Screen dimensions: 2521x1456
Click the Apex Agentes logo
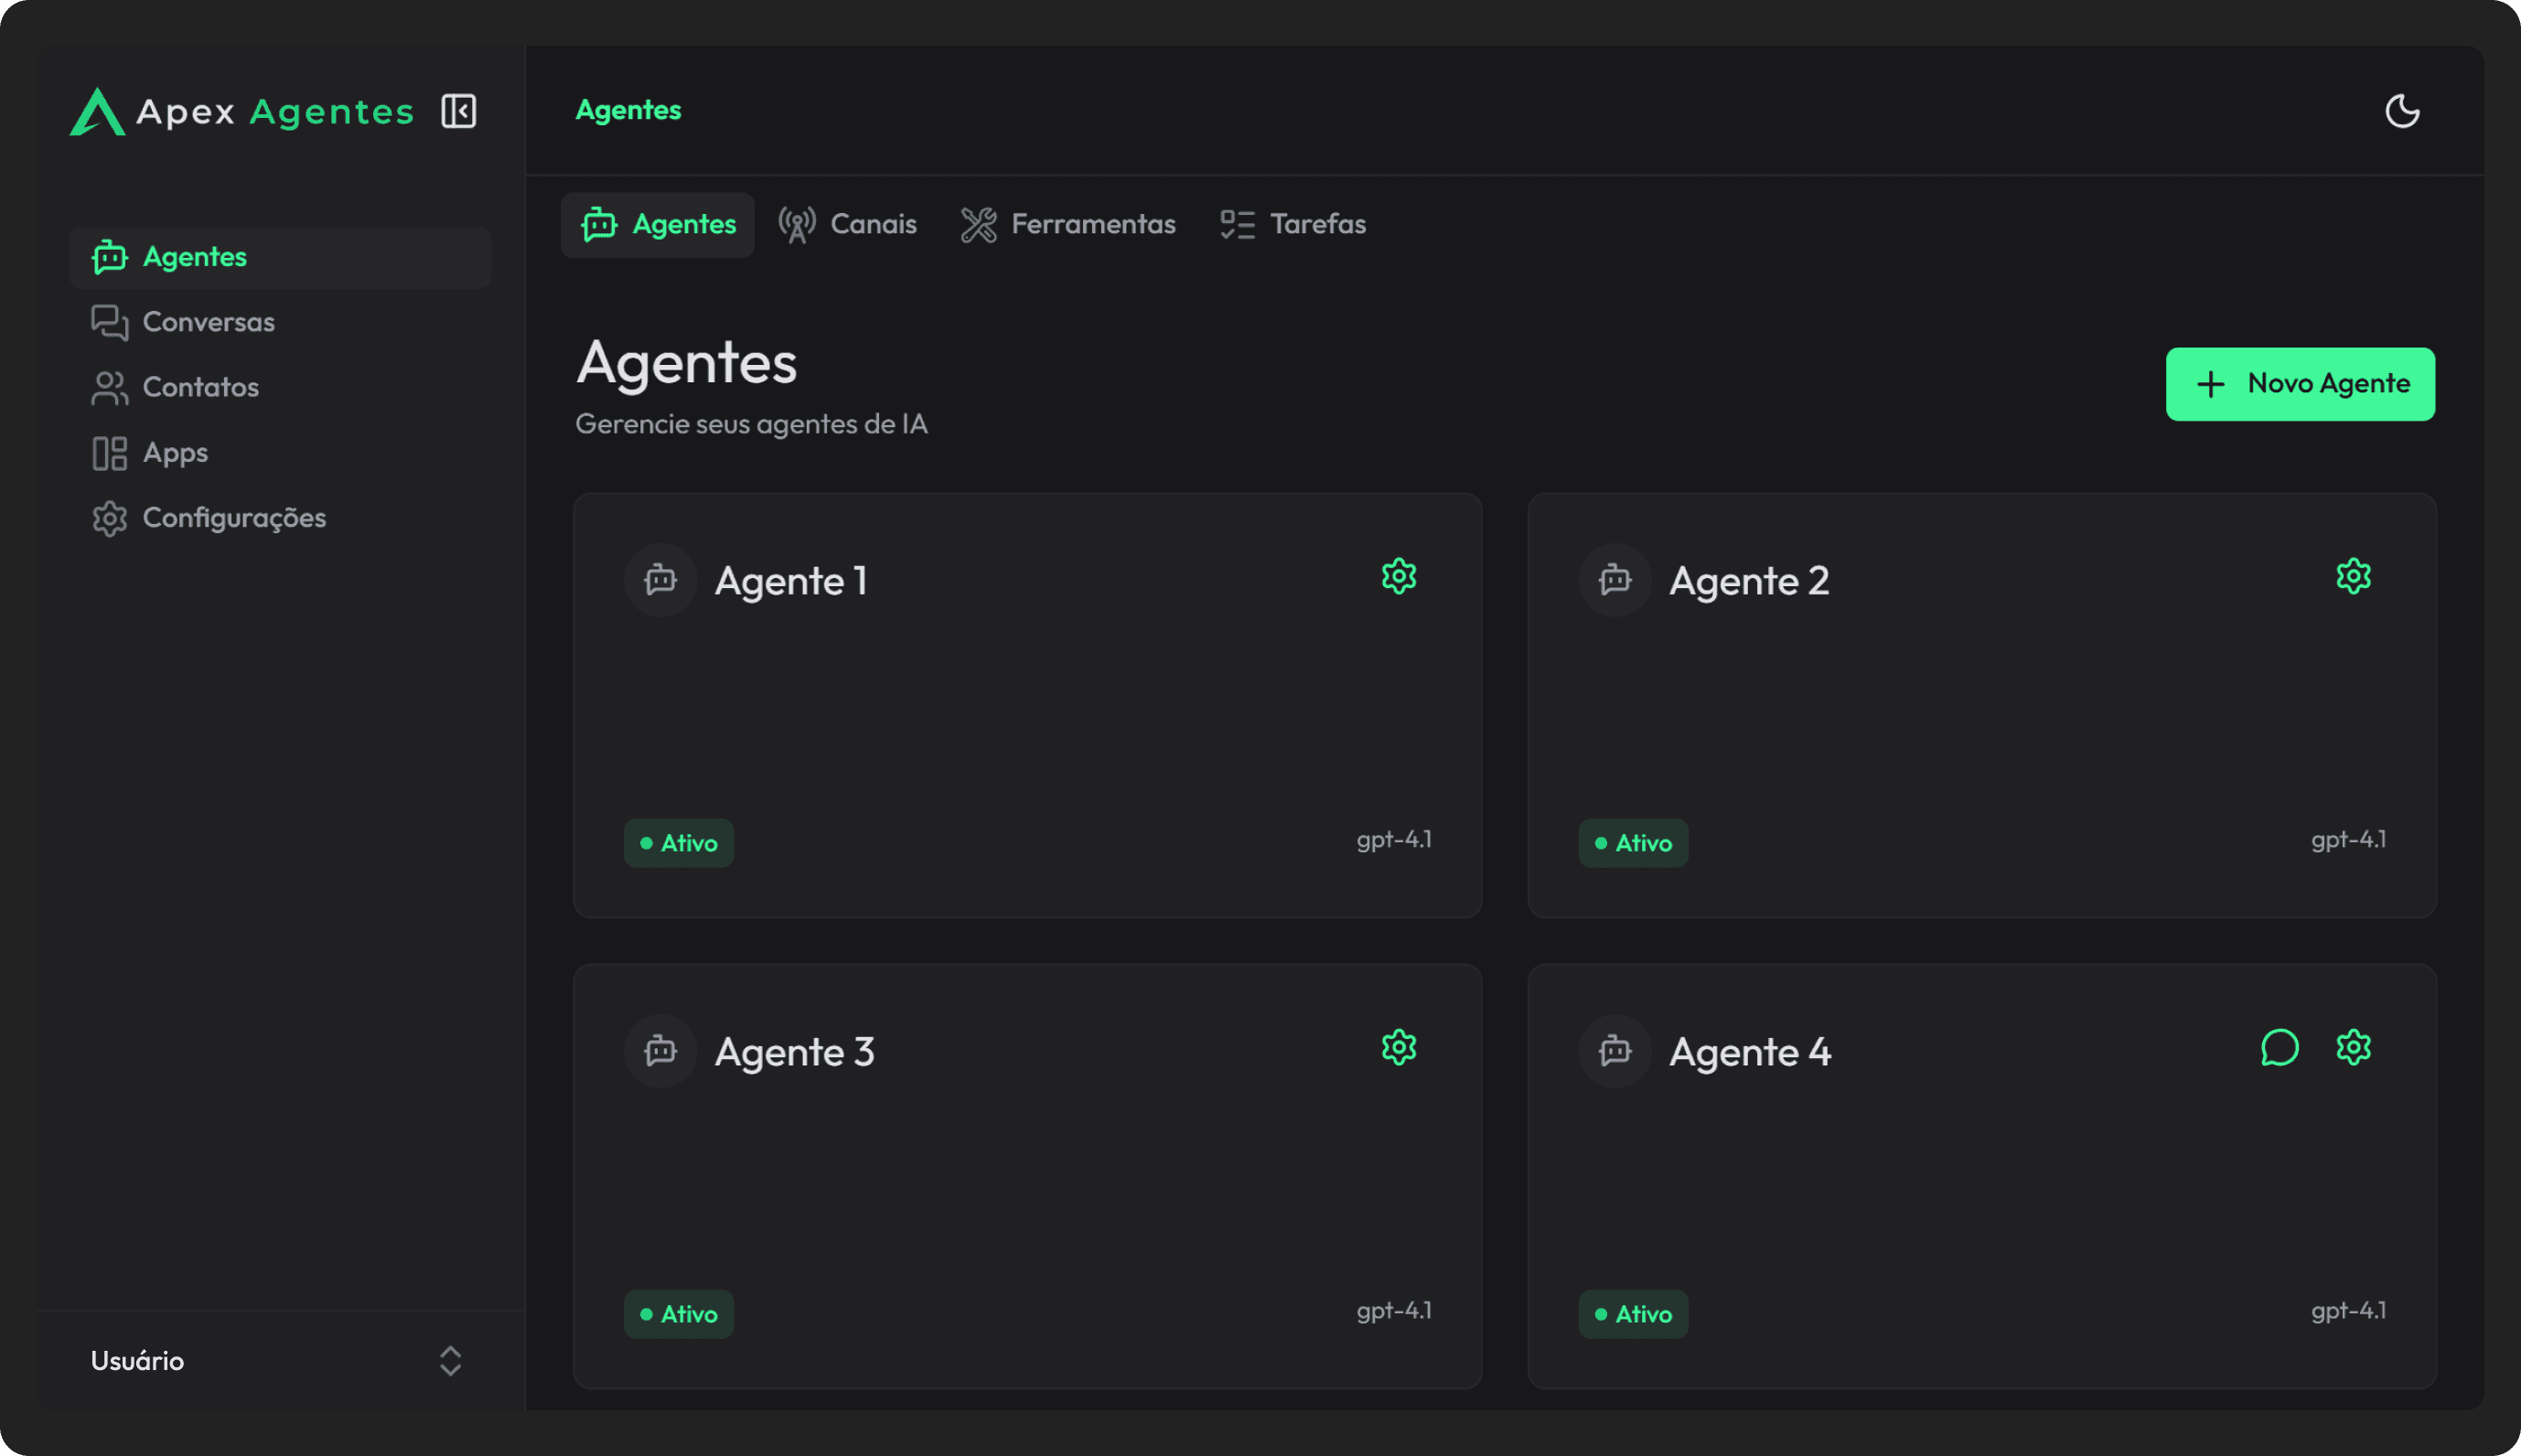pyautogui.click(x=242, y=111)
